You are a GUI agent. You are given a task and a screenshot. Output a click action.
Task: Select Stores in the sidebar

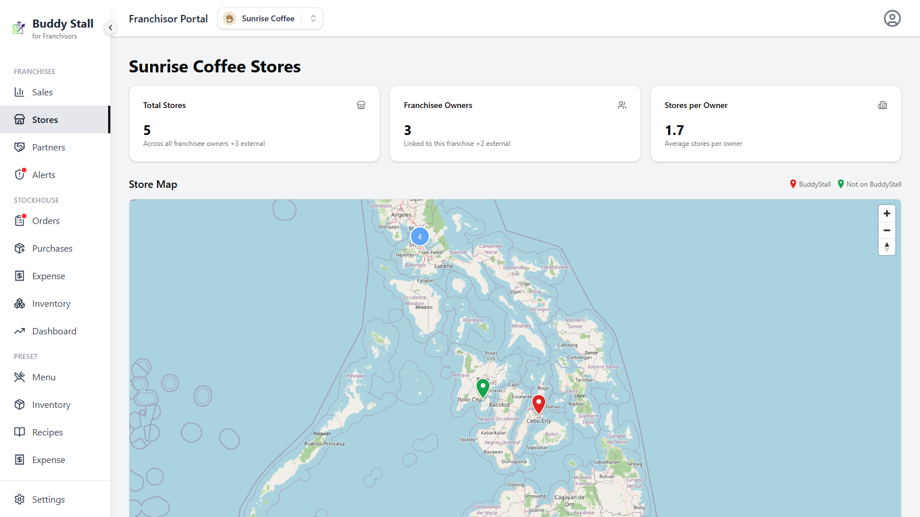55,119
